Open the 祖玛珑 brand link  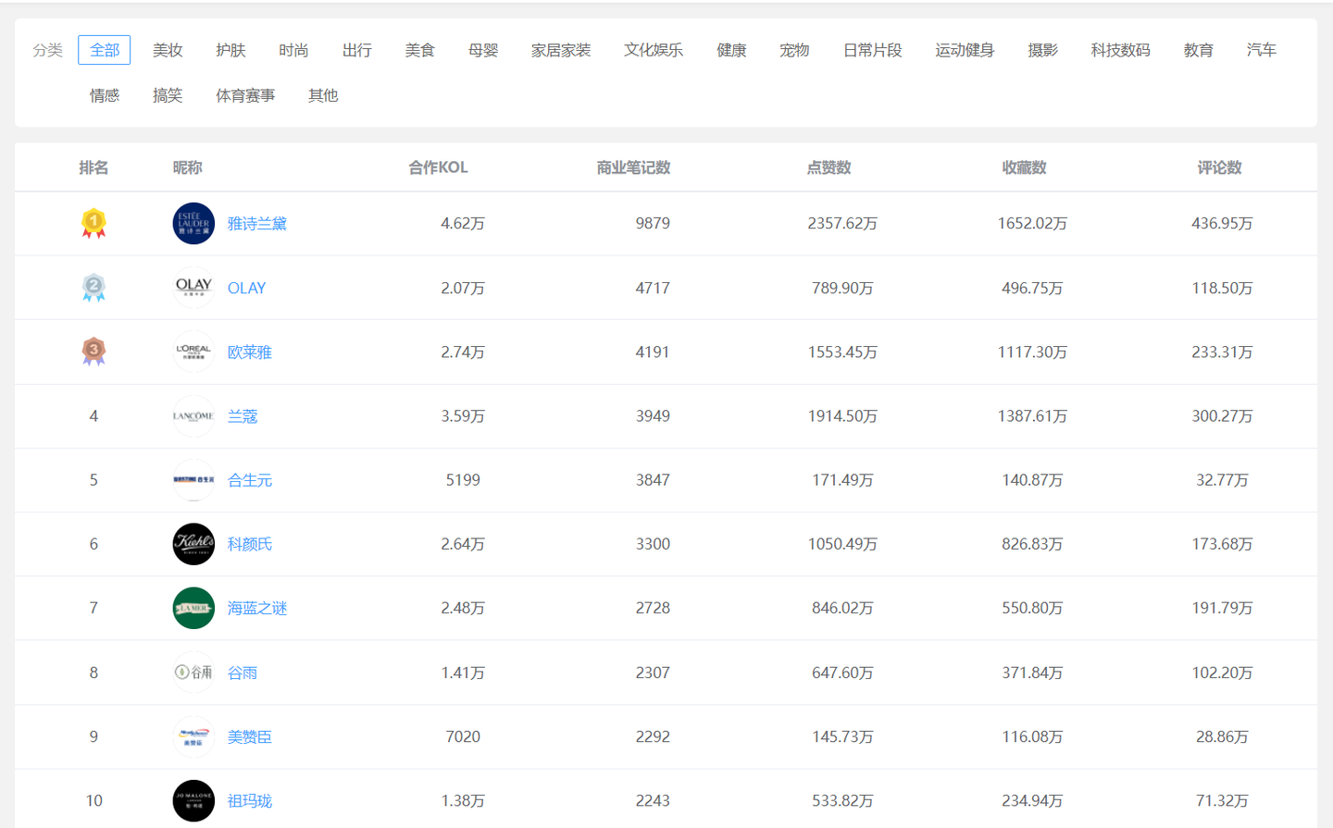(250, 800)
